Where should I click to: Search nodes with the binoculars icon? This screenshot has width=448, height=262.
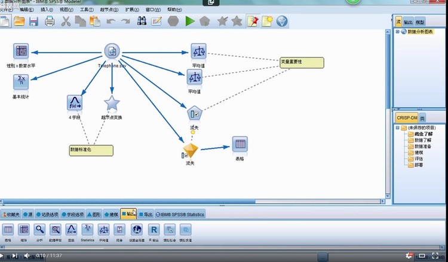click(142, 21)
